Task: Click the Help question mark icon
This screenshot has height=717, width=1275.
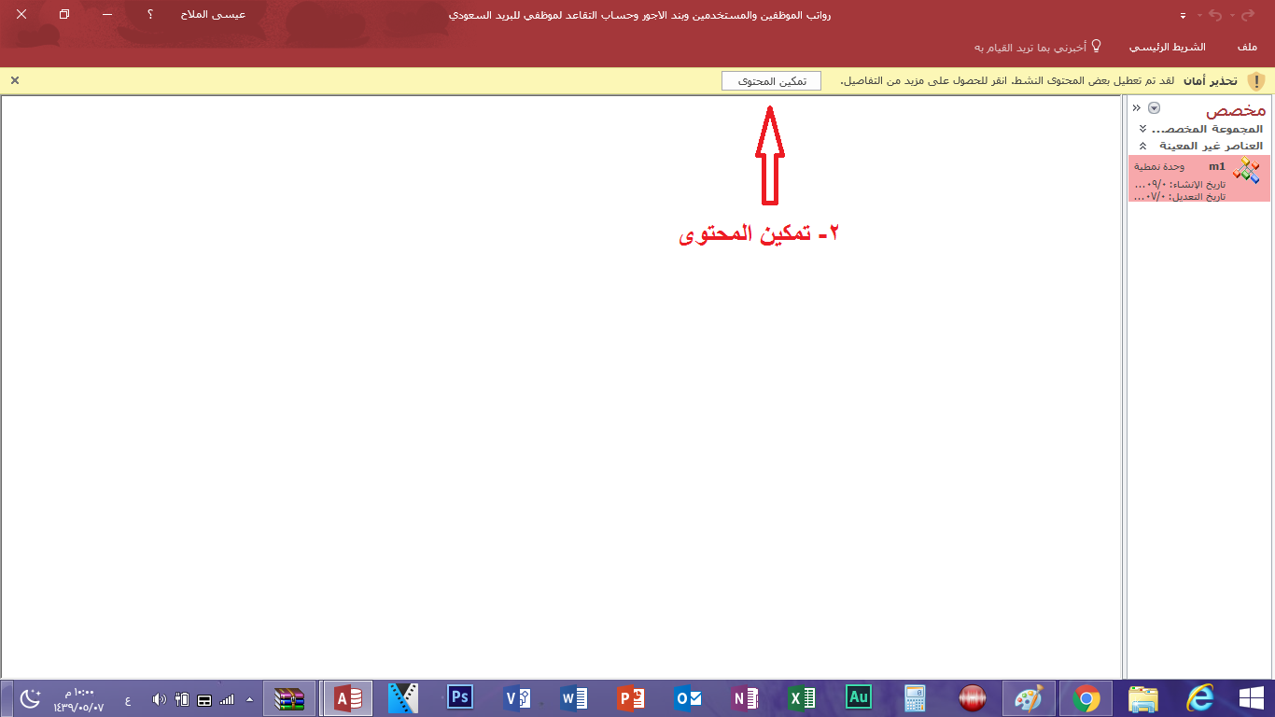Action: click(x=149, y=15)
